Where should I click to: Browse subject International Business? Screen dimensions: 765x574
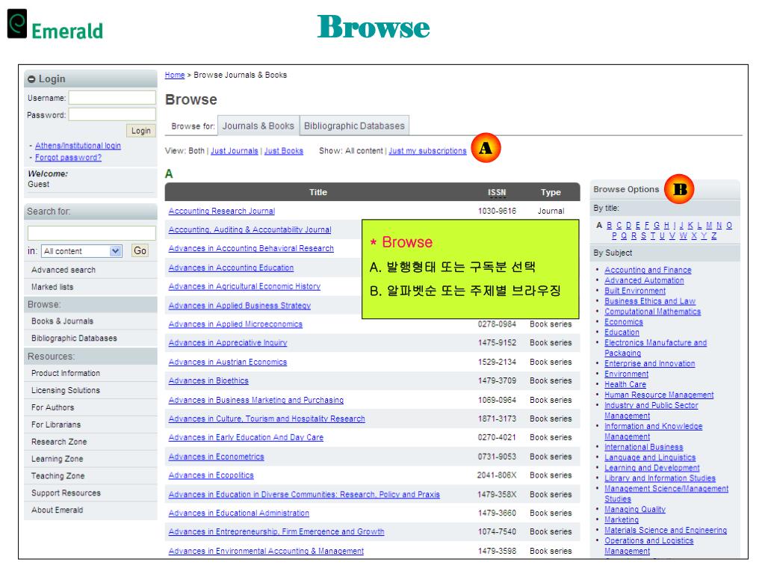pos(644,447)
